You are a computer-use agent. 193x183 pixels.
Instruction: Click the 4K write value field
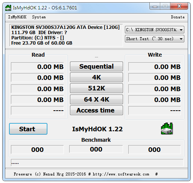pyautogui.click(x=155, y=78)
